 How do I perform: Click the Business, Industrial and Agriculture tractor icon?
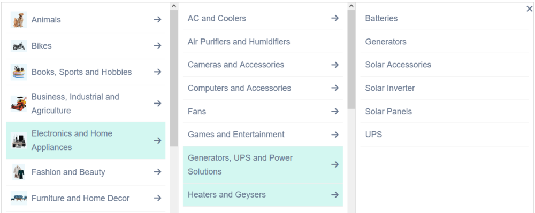(19, 104)
